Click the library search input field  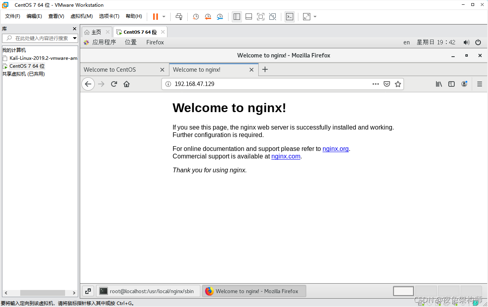(40, 38)
